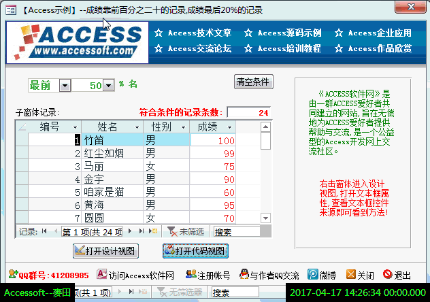Expand the 最前 dropdown arrow
430x302 pixels.
point(65,86)
